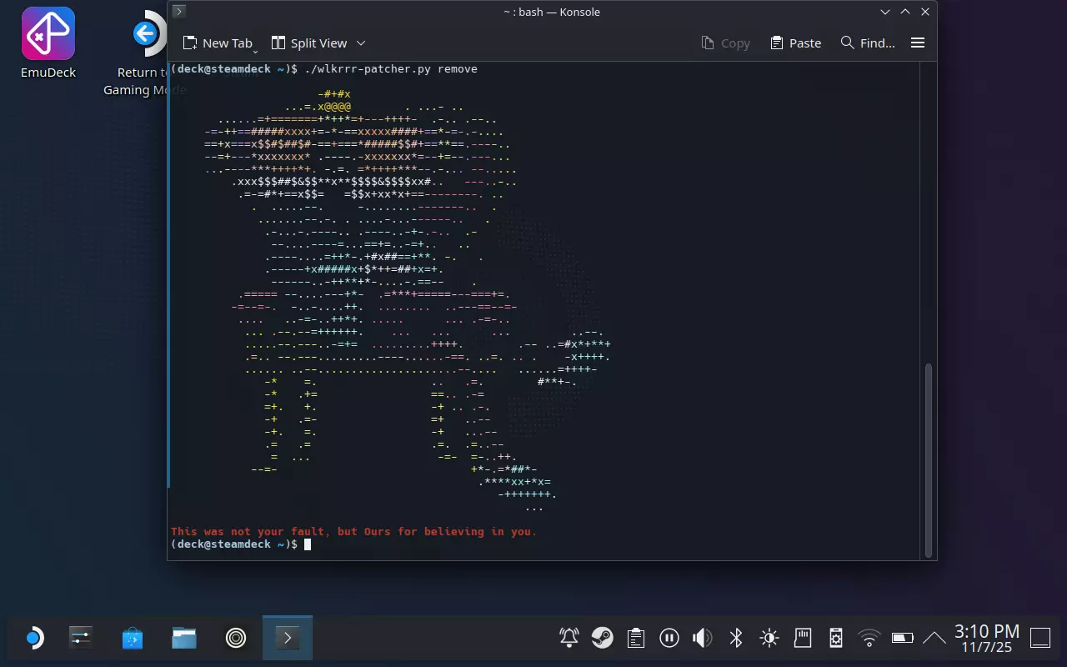Open the application launcher in taskbar
Image resolution: width=1067 pixels, height=667 pixels.
pyautogui.click(x=33, y=639)
